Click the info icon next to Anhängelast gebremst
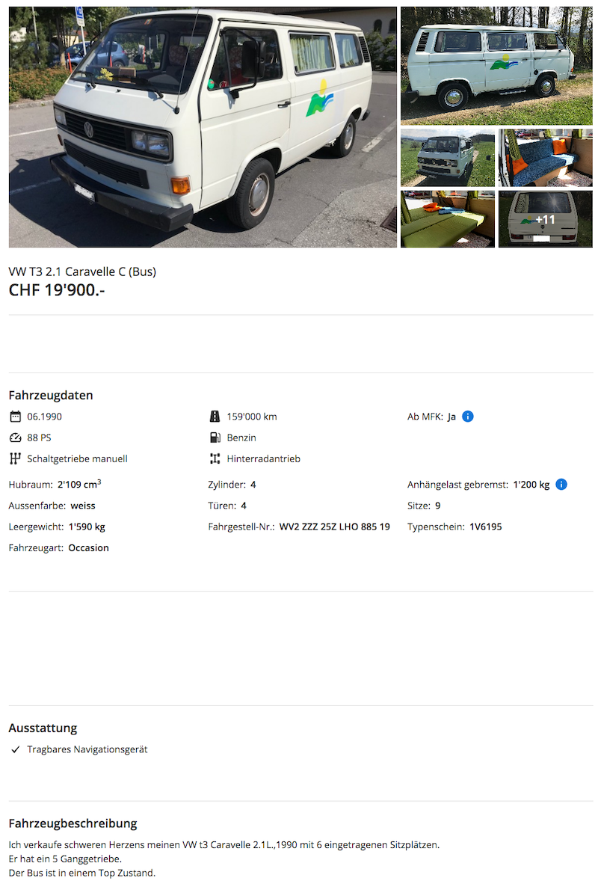This screenshot has width=598, height=881. click(x=561, y=485)
